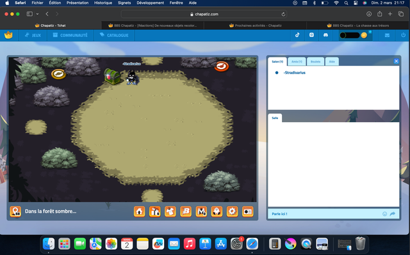Click the orange B icon in game bar

coord(186,212)
